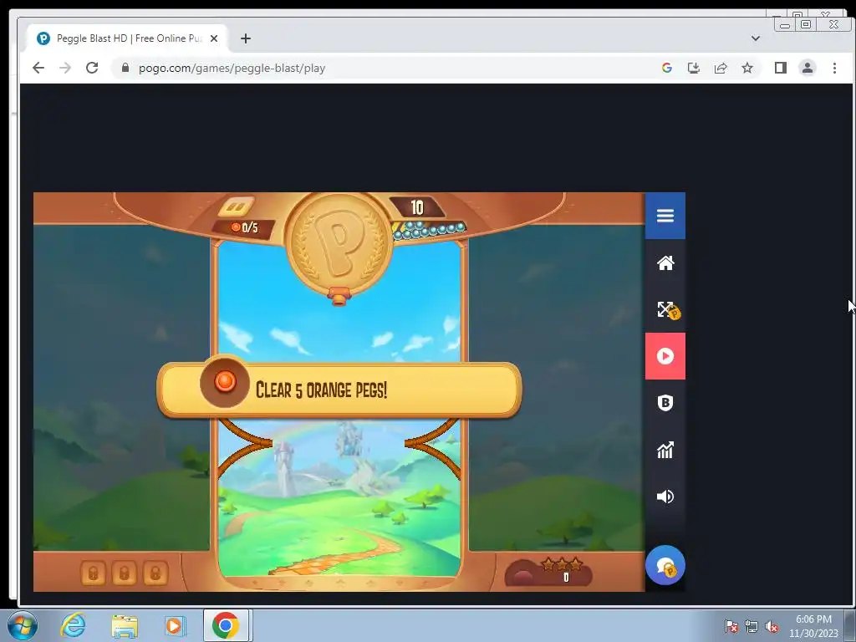Open the red play video icon

click(665, 356)
